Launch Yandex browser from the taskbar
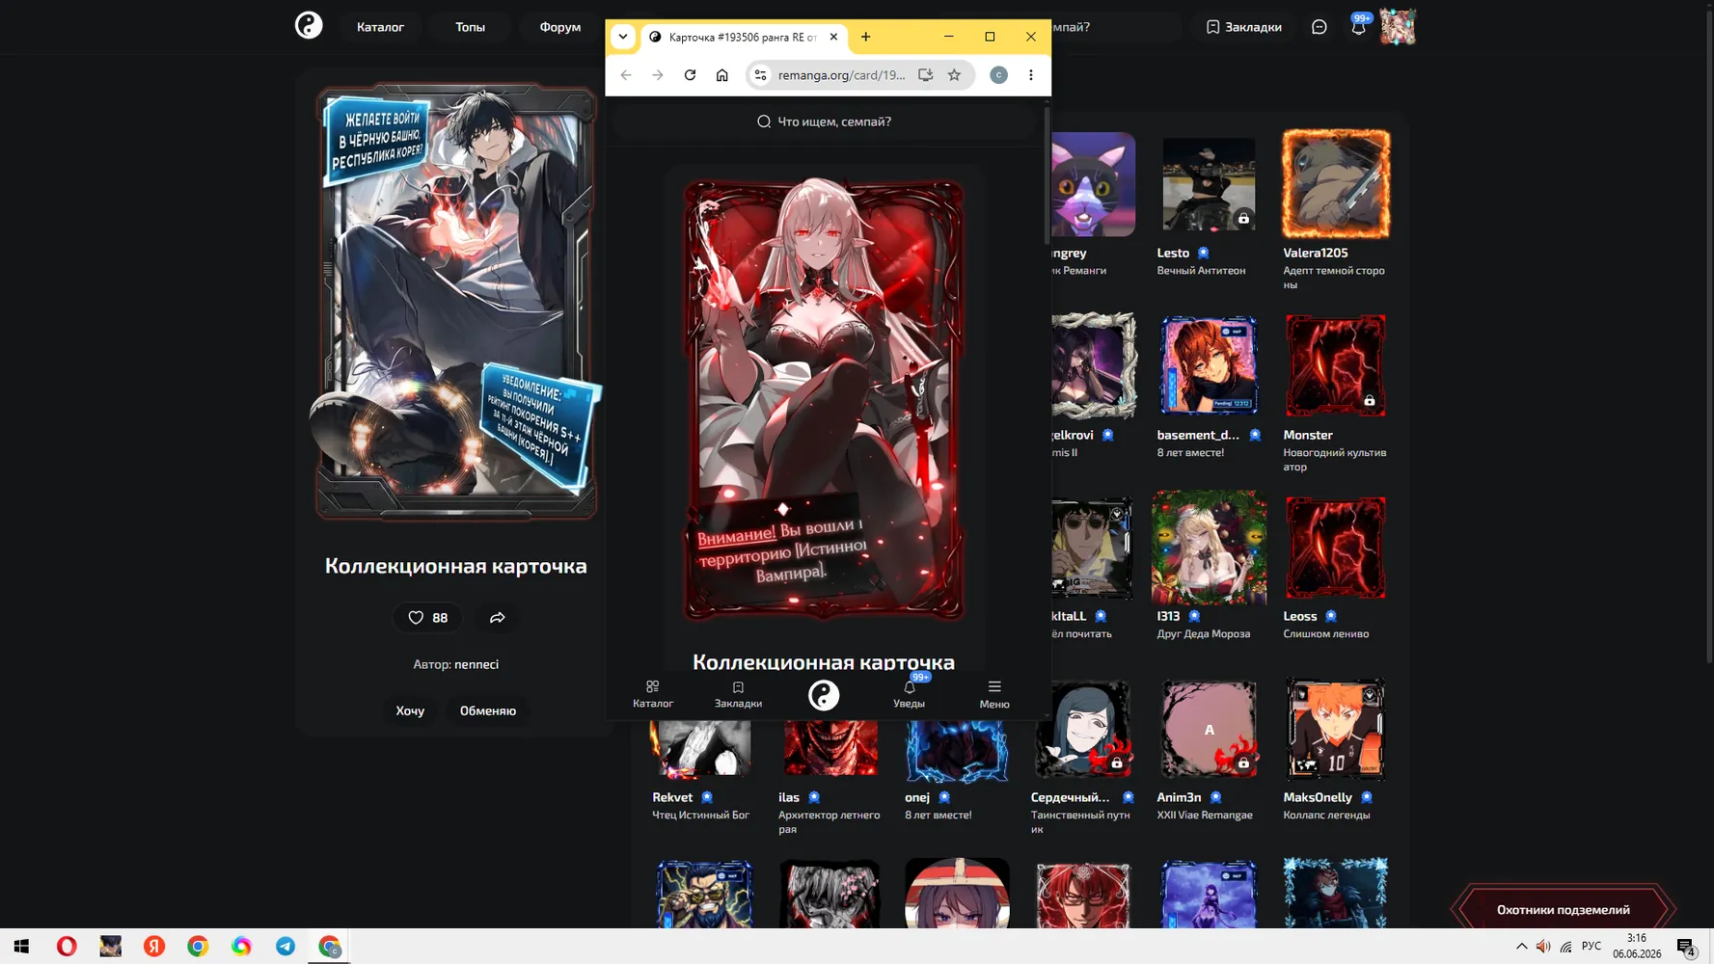1714x964 pixels. [x=154, y=947]
